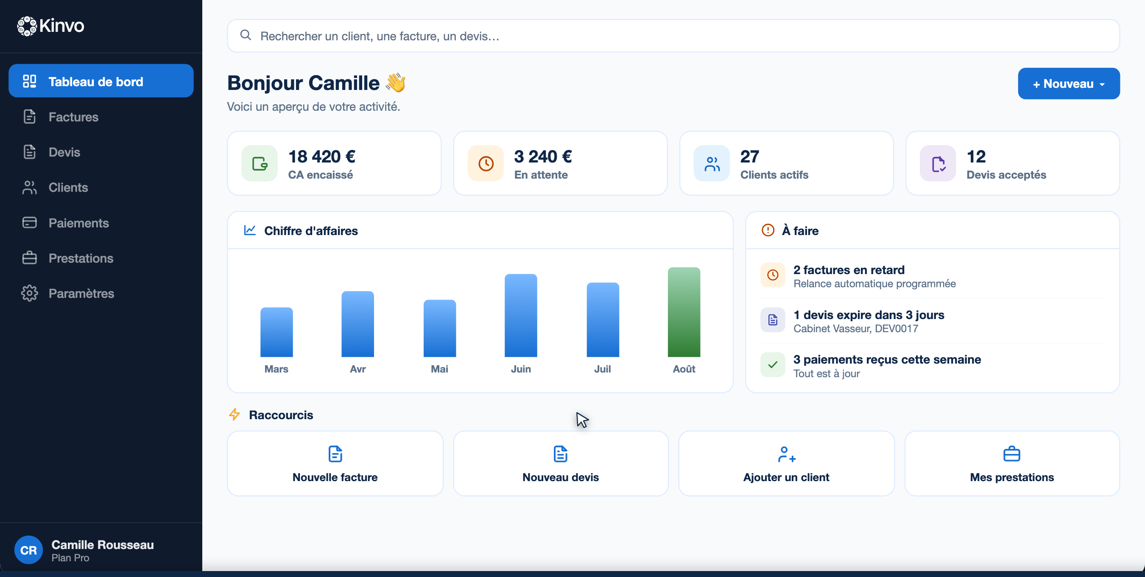Click the green checkmark icon for paiements reçus
1145x577 pixels.
(x=773, y=365)
